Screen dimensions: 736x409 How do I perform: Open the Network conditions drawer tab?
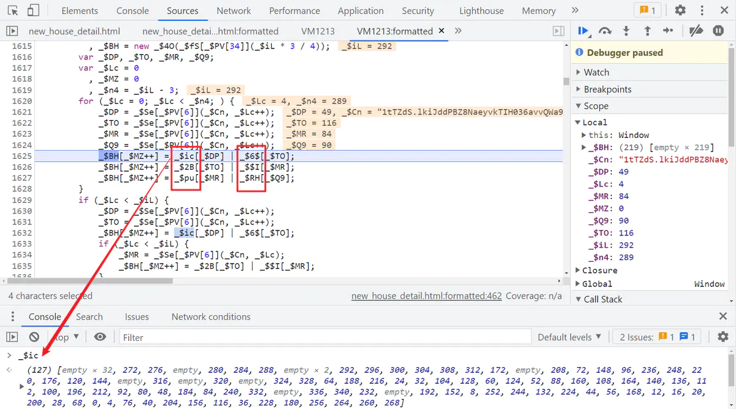[x=210, y=316]
